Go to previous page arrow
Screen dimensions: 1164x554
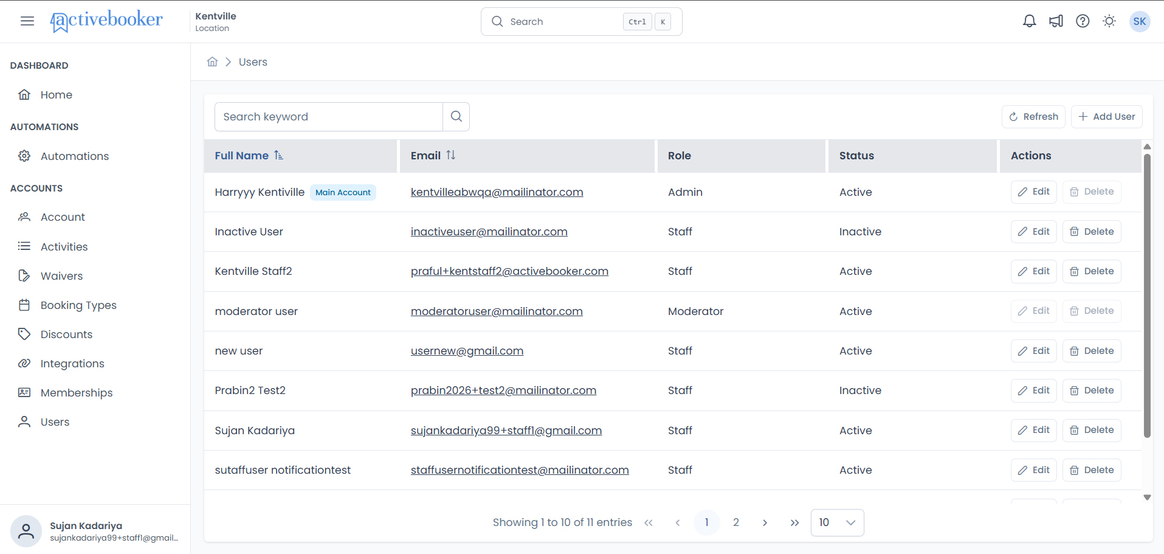pyautogui.click(x=678, y=523)
